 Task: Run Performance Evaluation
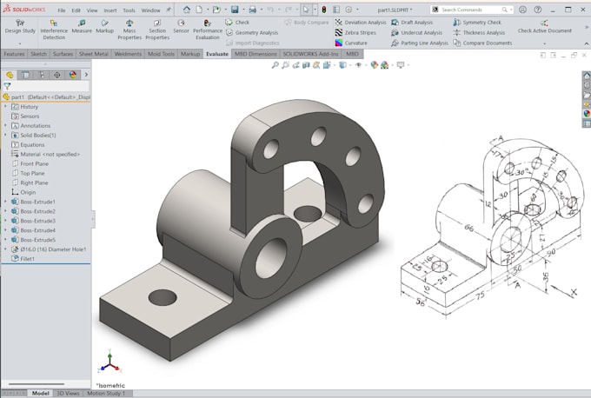pyautogui.click(x=208, y=30)
